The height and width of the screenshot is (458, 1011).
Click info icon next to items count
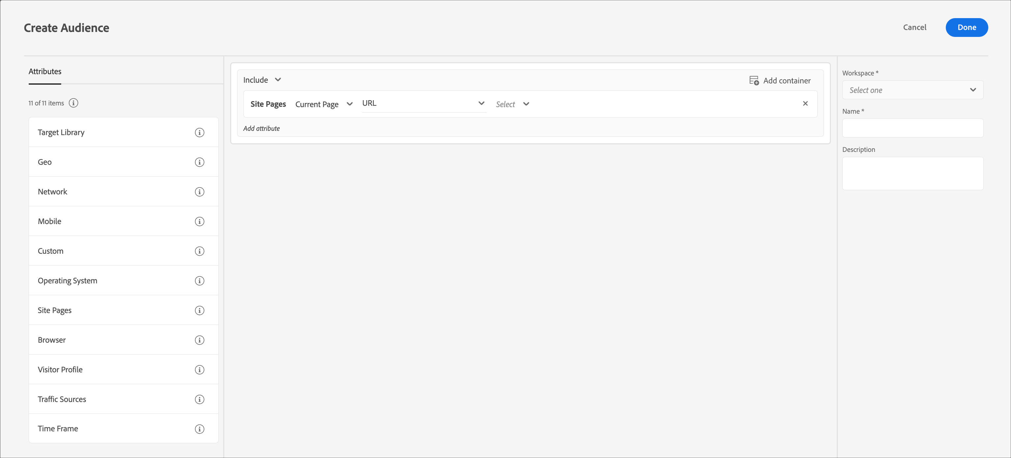pos(73,103)
